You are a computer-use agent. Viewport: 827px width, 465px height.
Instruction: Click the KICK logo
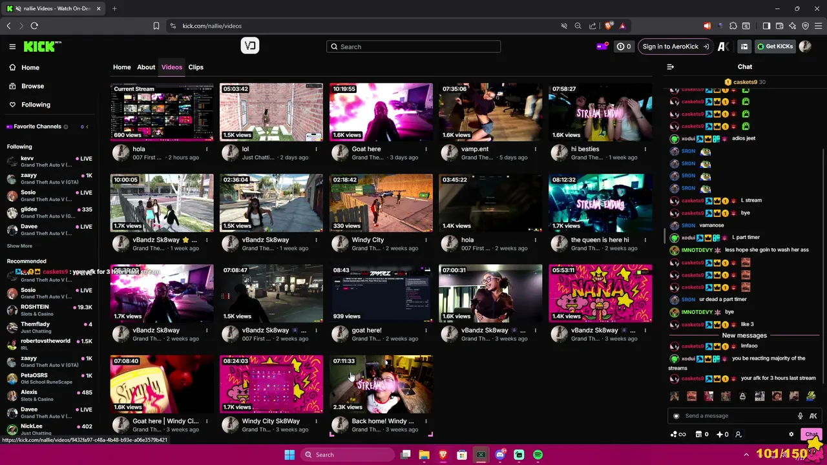coord(42,46)
